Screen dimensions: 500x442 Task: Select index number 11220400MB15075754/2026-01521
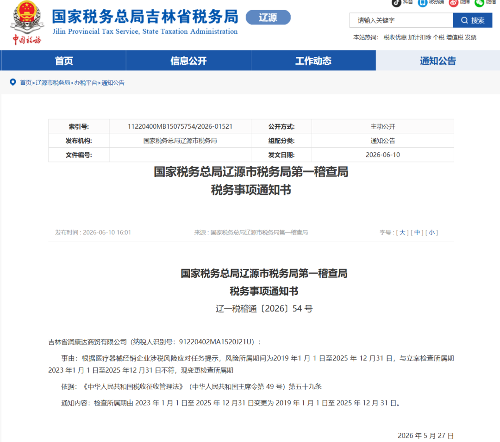coord(180,126)
